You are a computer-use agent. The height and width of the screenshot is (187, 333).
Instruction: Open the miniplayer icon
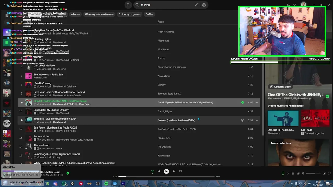[x=324, y=173]
